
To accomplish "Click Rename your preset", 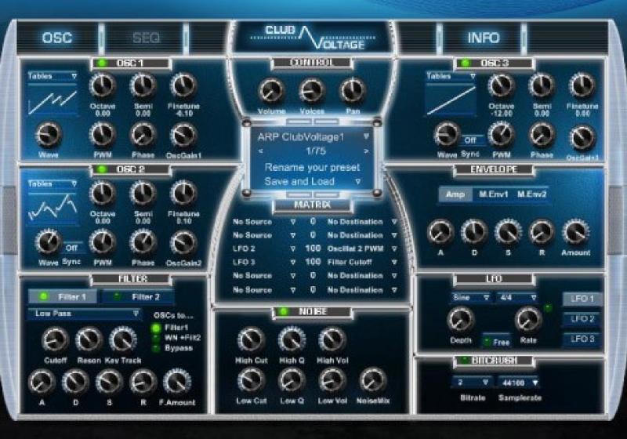I will pos(312,167).
